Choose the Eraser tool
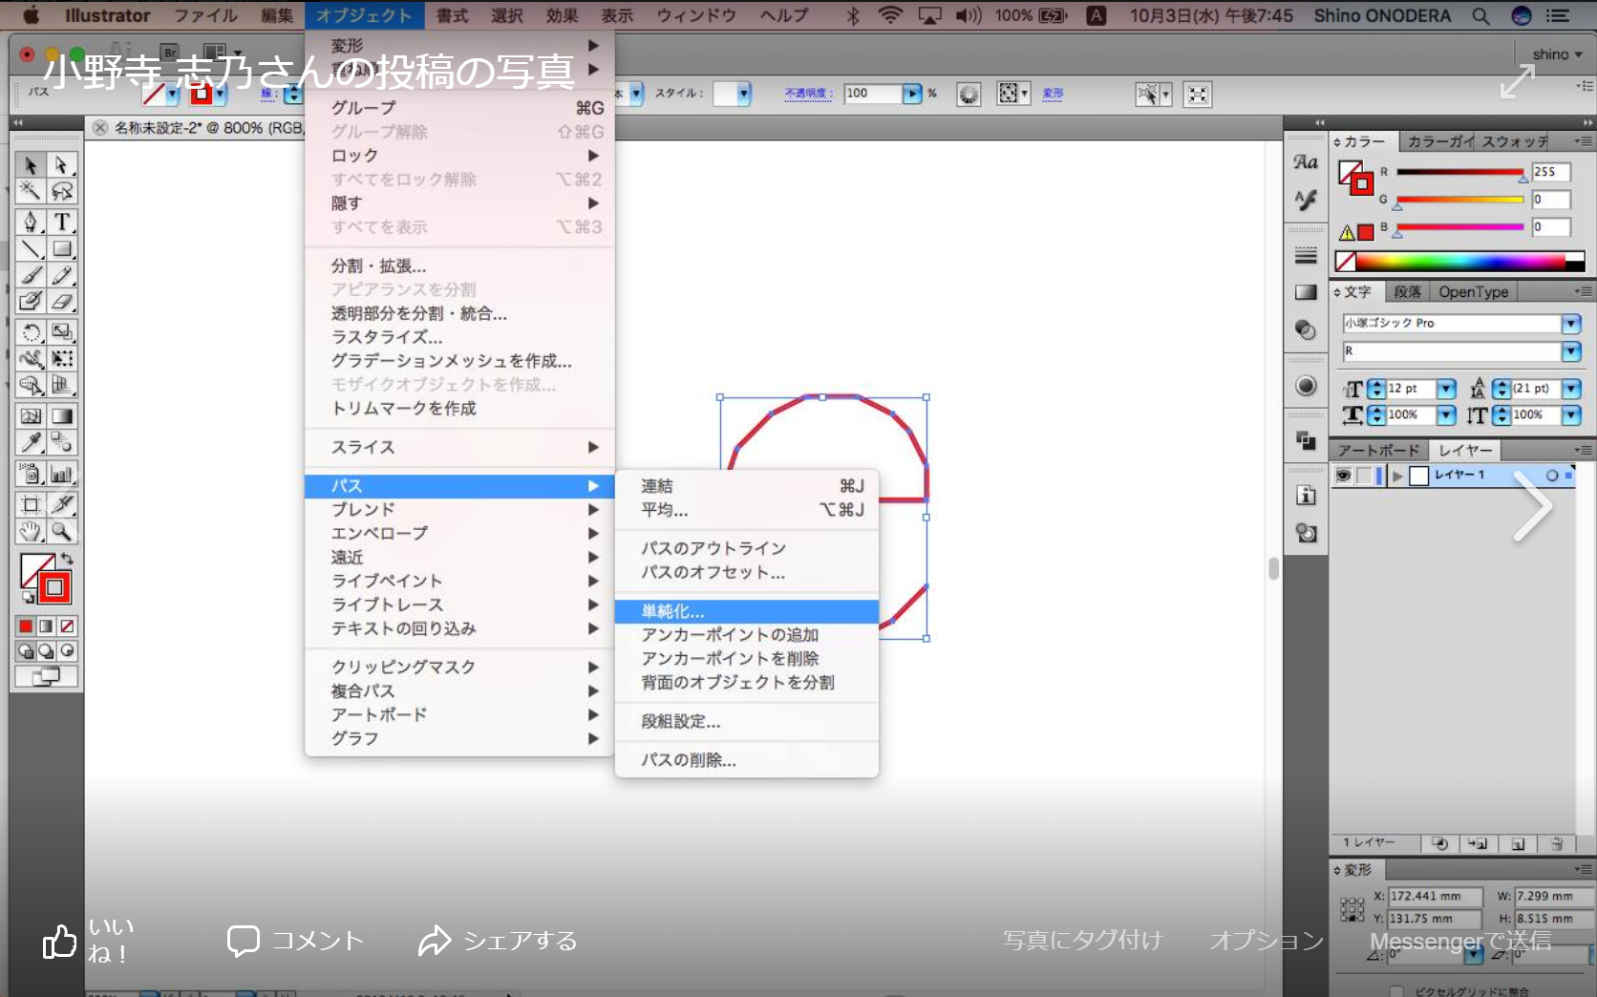This screenshot has height=997, width=1597. [62, 302]
